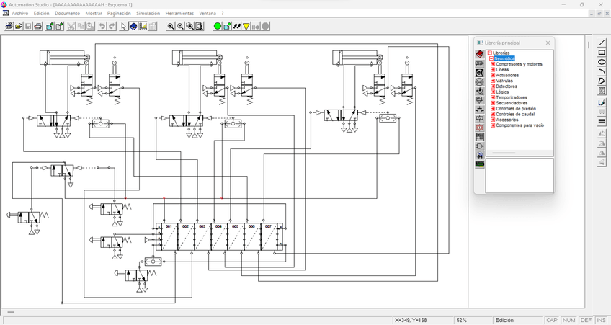Viewport: 611px width, 325px height.
Task: Select Controles de presión in library tree
Action: [516, 109]
